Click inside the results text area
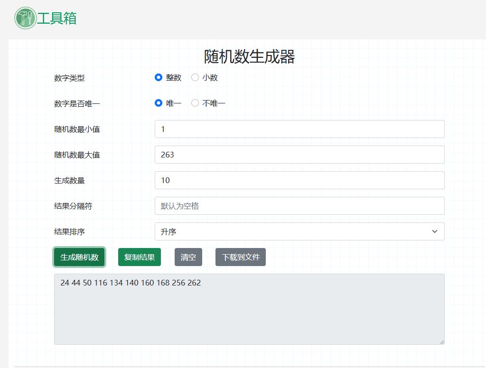Screen dimensions: 486x368 (x=249, y=309)
